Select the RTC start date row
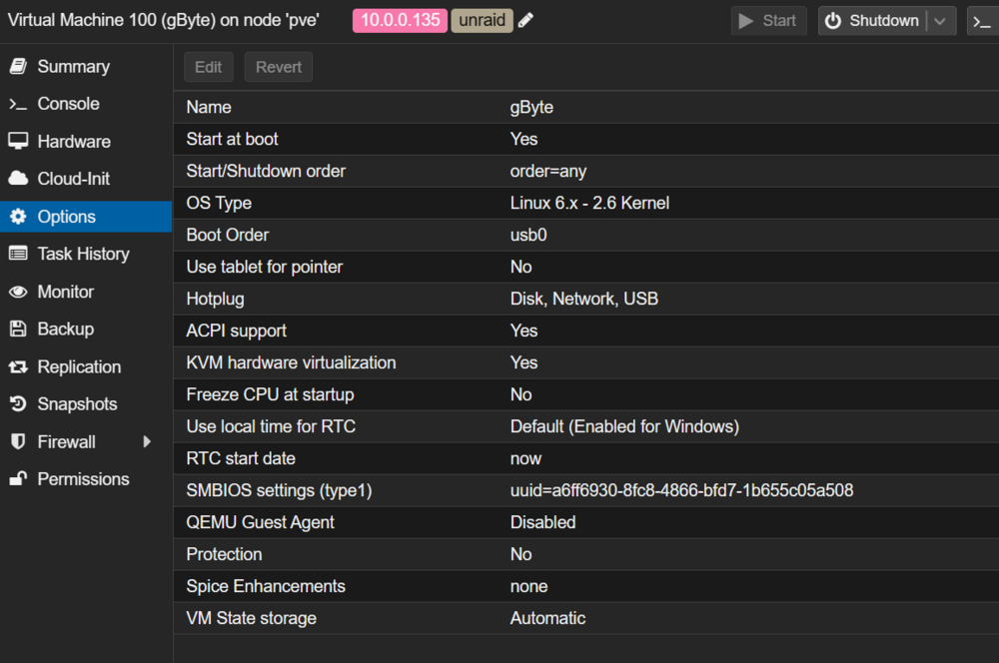The width and height of the screenshot is (999, 663). (x=586, y=458)
